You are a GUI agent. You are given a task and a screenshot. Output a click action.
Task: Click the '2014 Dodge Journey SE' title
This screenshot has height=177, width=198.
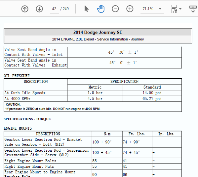click(98, 33)
